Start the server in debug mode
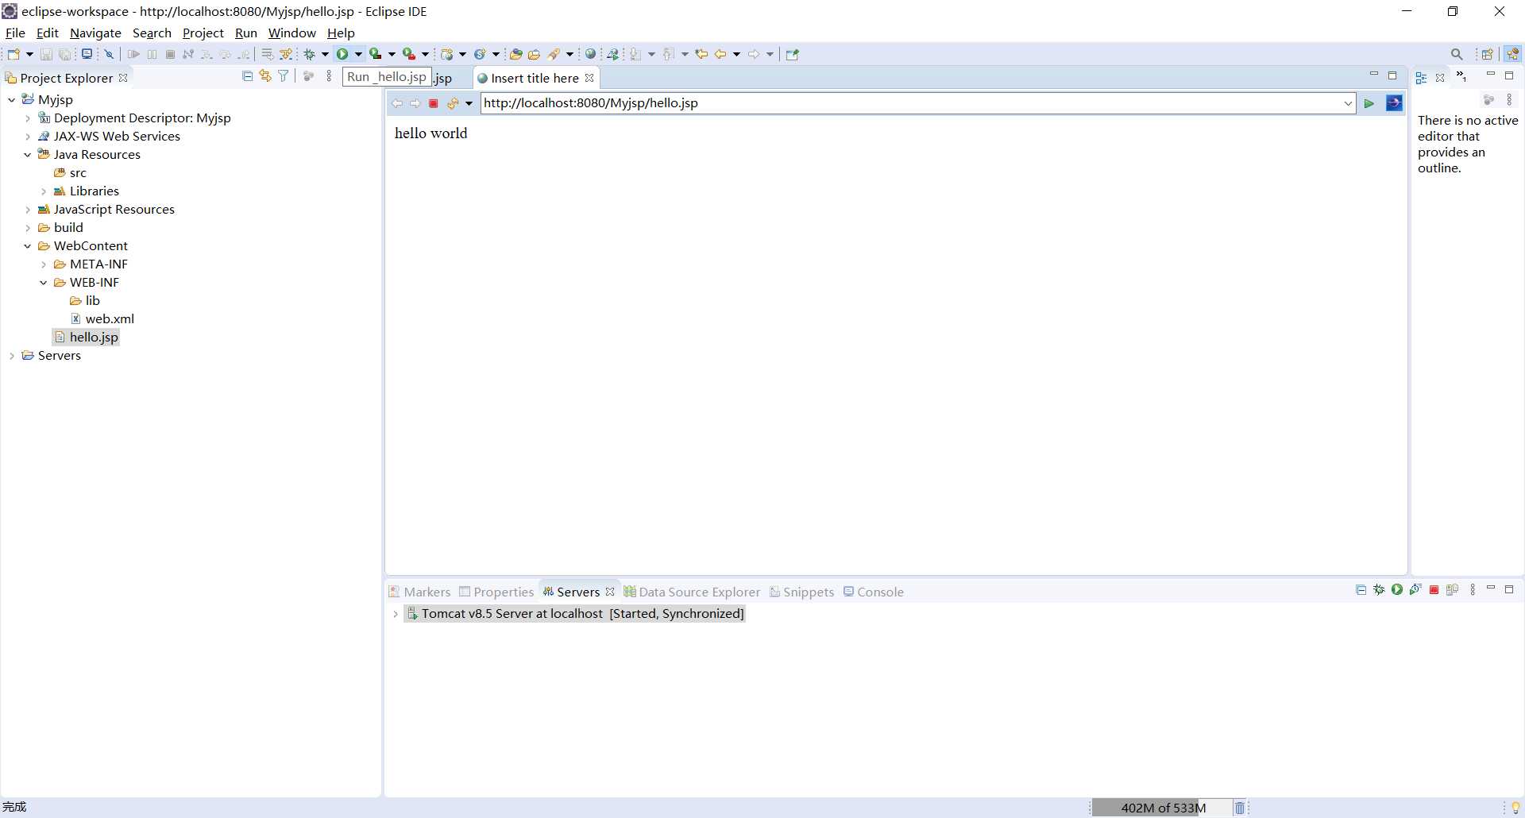The image size is (1525, 818). 1379,590
